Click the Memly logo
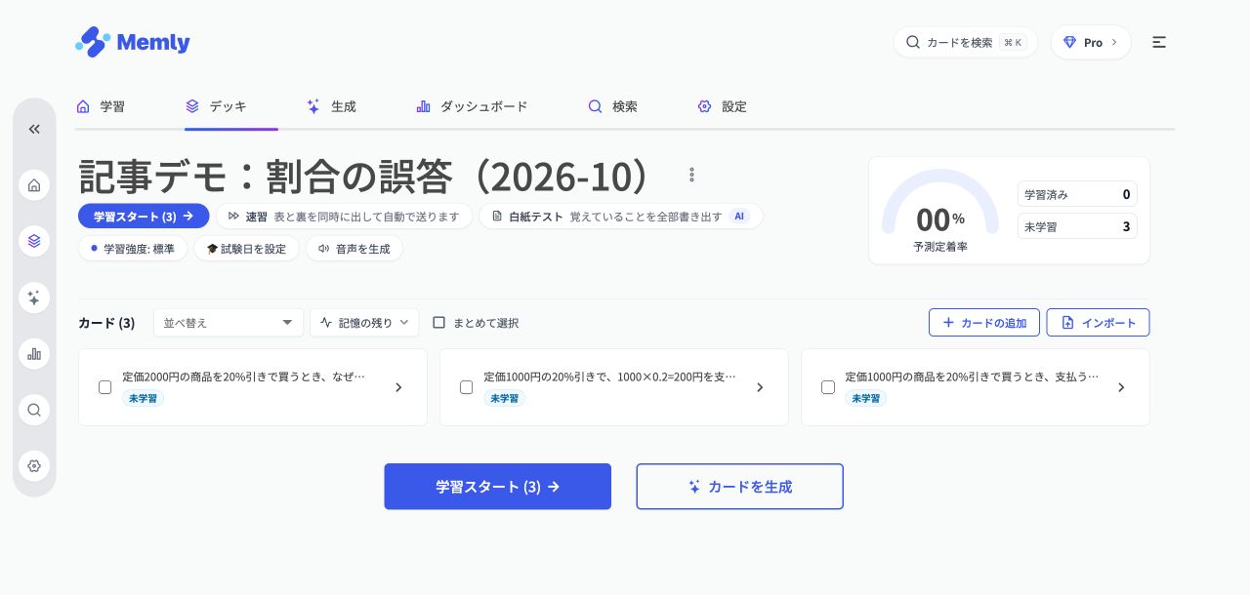Image resolution: width=1250 pixels, height=595 pixels. click(x=133, y=42)
